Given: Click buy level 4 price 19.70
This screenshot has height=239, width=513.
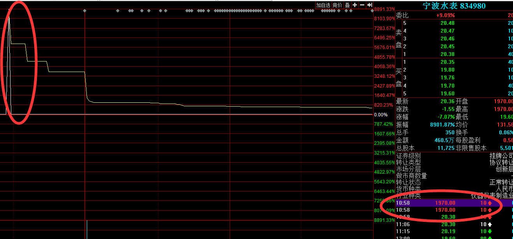Looking at the screenshot, I should point(447,86).
